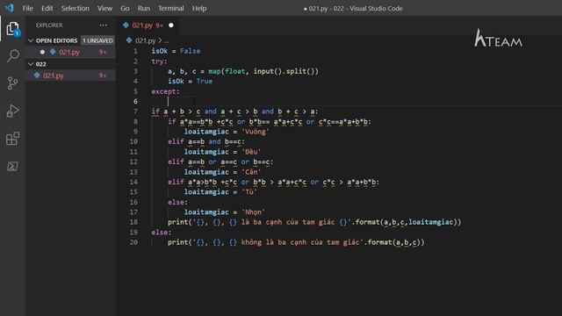Image resolution: width=562 pixels, height=316 pixels.
Task: Select 021.py in Open Editors list
Action: point(71,52)
